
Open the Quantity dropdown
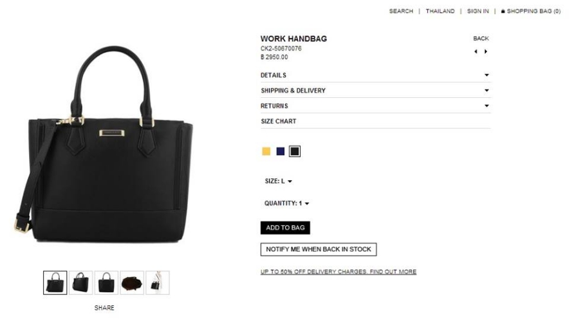click(286, 204)
